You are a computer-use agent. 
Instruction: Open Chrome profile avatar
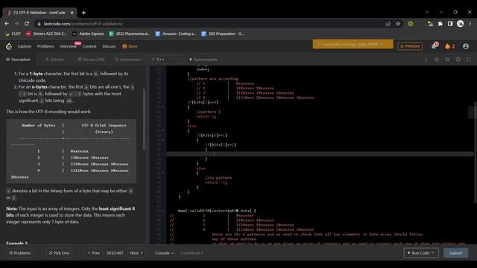tap(461, 24)
